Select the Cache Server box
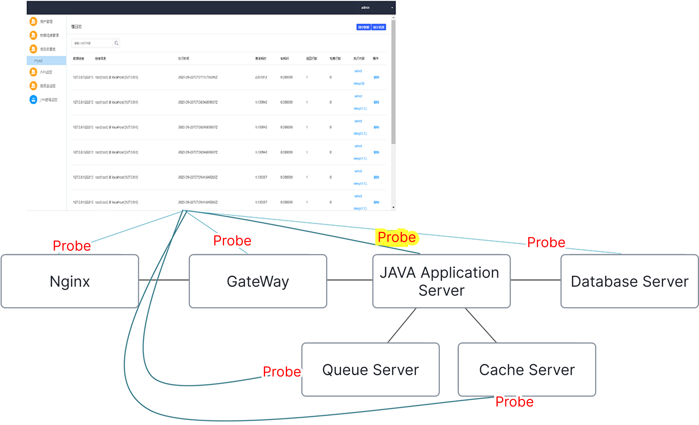This screenshot has height=425, width=699. click(527, 370)
